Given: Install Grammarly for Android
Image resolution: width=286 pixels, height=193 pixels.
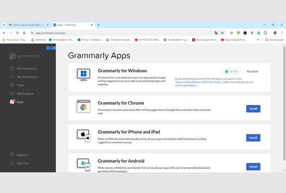Looking at the screenshot, I should pyautogui.click(x=253, y=167).
